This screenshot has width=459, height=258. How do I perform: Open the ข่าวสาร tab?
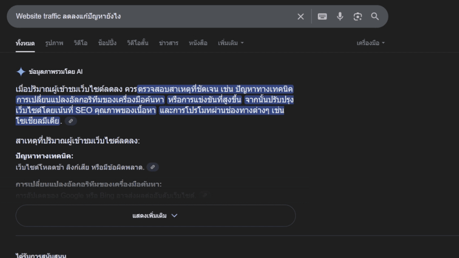tap(168, 43)
